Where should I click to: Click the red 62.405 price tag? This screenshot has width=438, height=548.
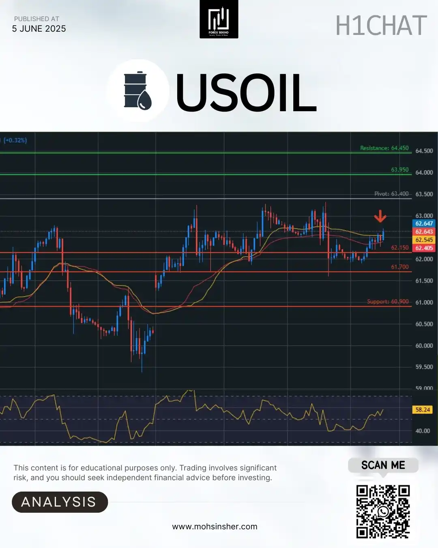click(424, 248)
